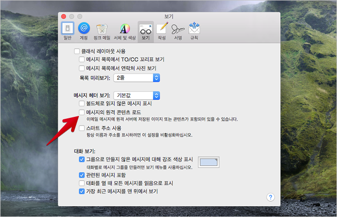Enable 클래식 레이아웃 사용 checkbox
Viewport: 337px width, 217px height.
[77, 51]
